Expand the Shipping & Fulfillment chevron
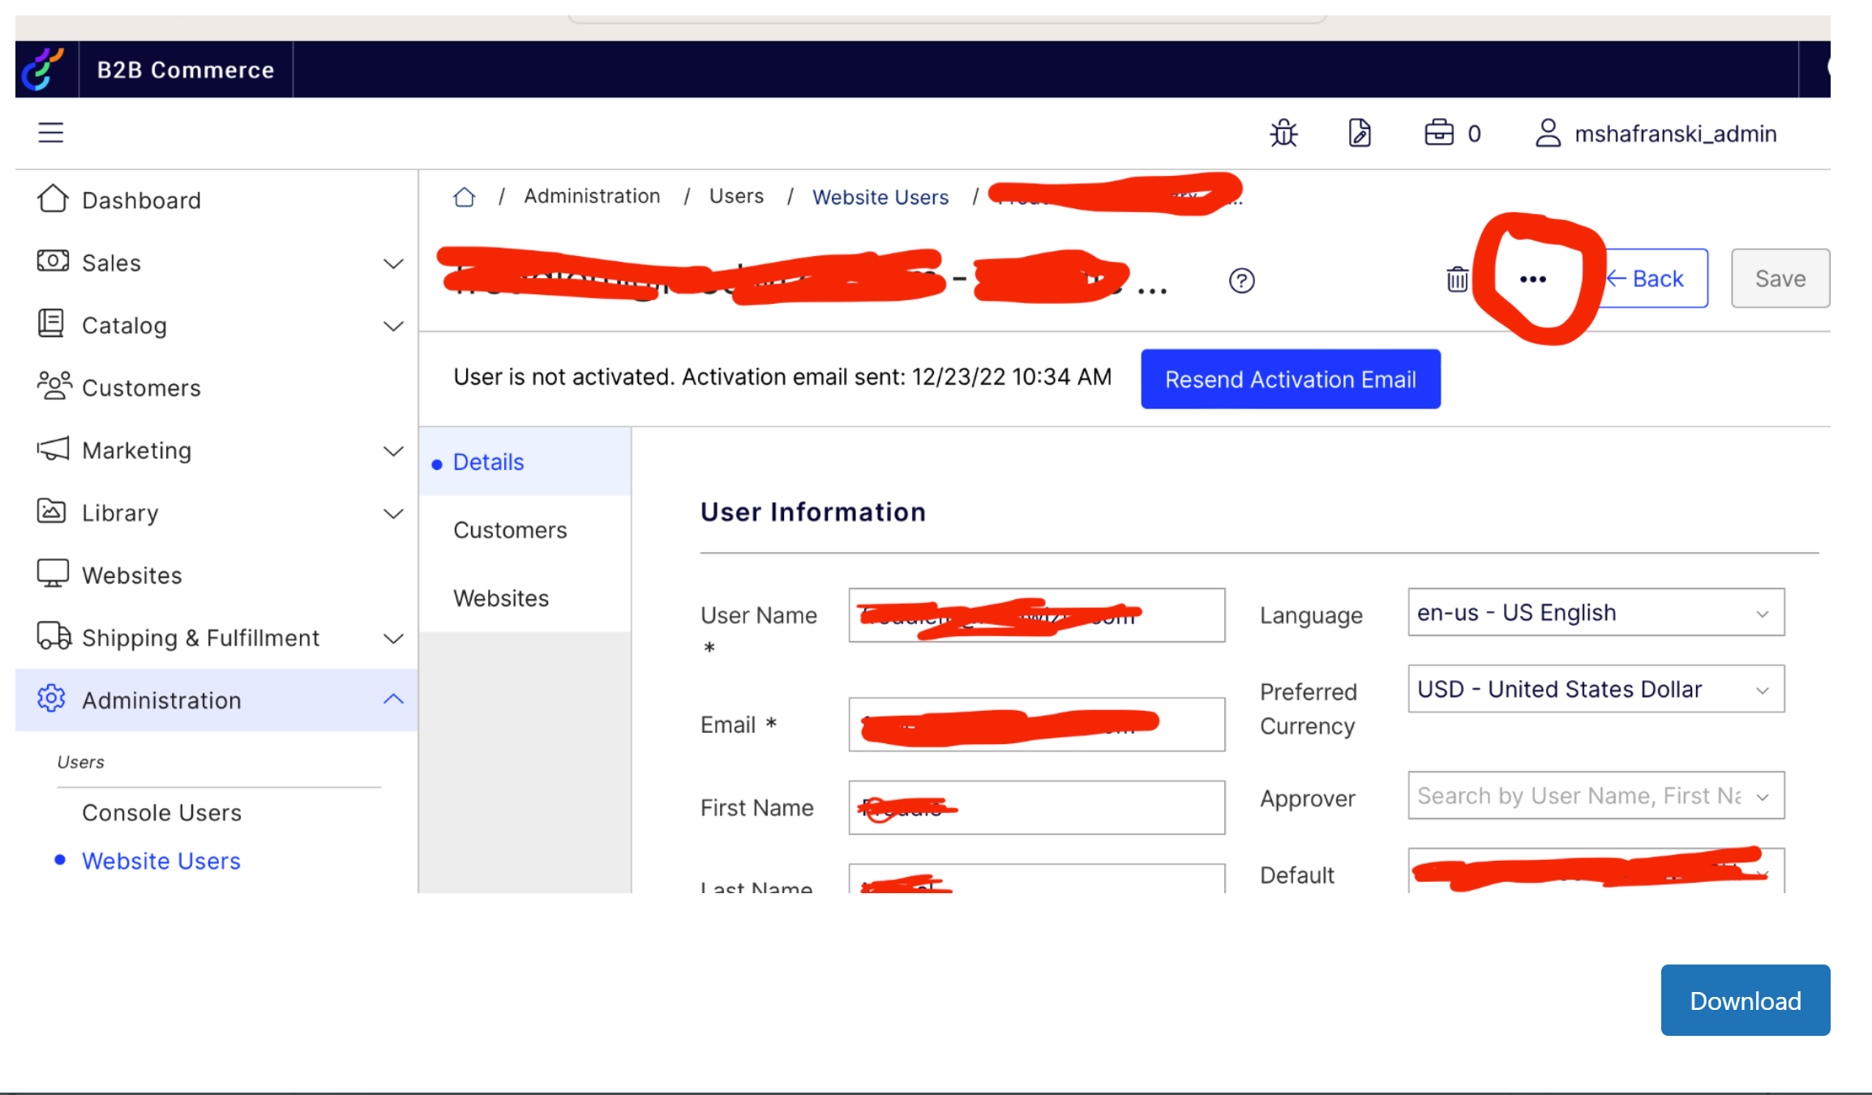Viewport: 1872px width, 1095px height. coord(393,638)
